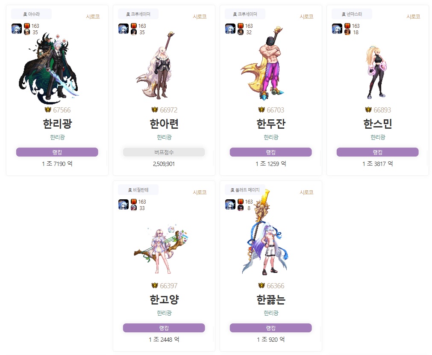Open the 시로코 link on 한리광 card
Viewport: 432px width, 355px height.
tap(93, 17)
